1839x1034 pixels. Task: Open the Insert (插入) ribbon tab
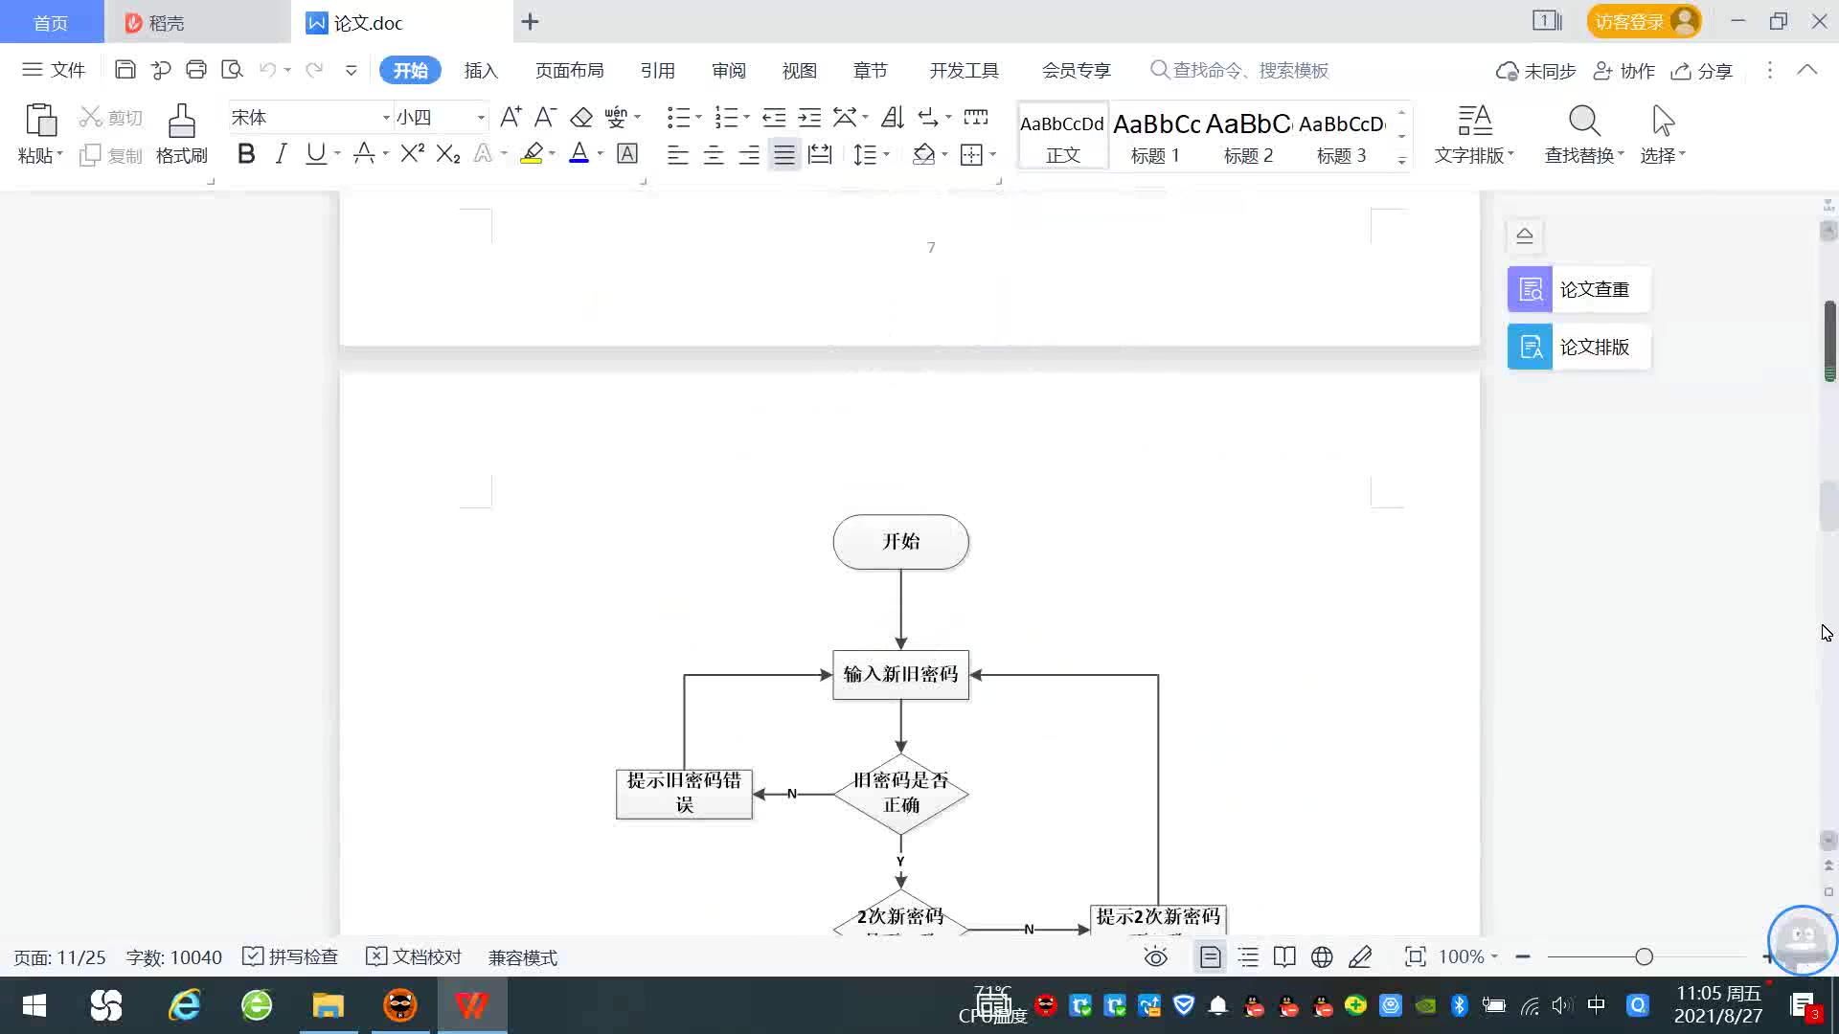point(481,71)
